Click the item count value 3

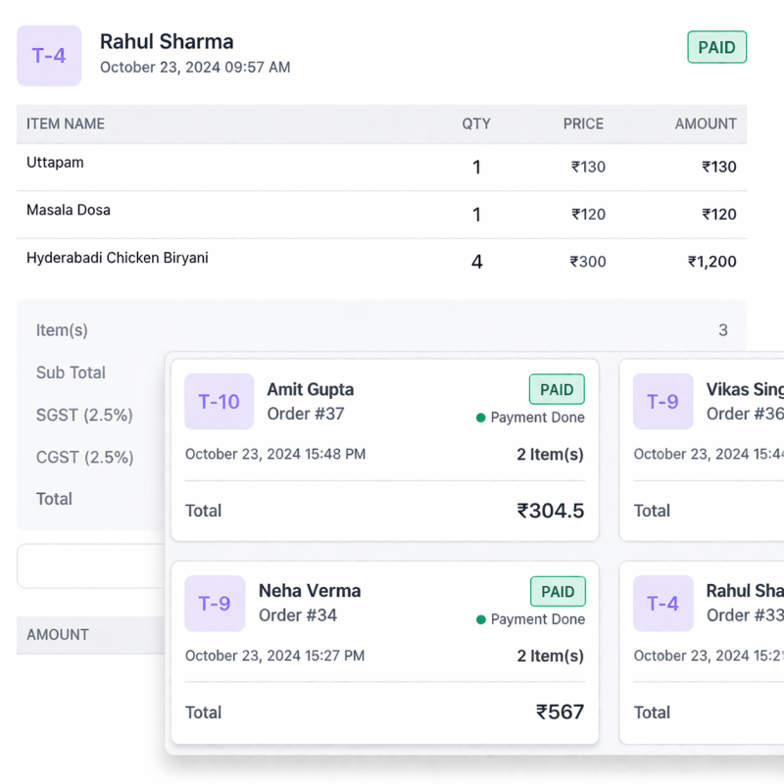pyautogui.click(x=723, y=330)
